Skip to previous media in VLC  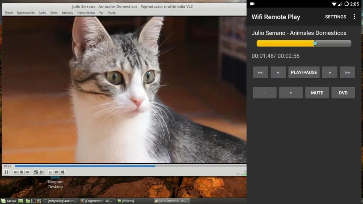[x=16, y=172]
